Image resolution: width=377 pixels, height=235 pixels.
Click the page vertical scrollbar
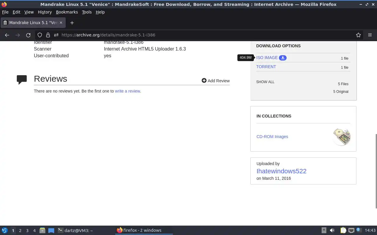pos(376,171)
